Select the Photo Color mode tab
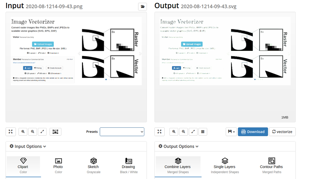 tap(58, 166)
